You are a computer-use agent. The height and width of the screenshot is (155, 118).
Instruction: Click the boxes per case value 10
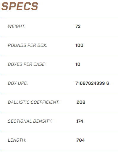tap(78, 64)
